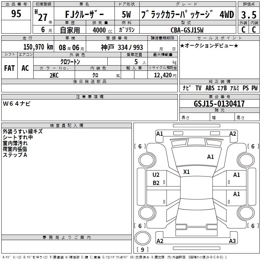Click inspection expiry 08年06月
This screenshot has height=261, width=261.
pos(71,48)
